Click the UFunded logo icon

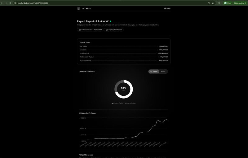78,8
